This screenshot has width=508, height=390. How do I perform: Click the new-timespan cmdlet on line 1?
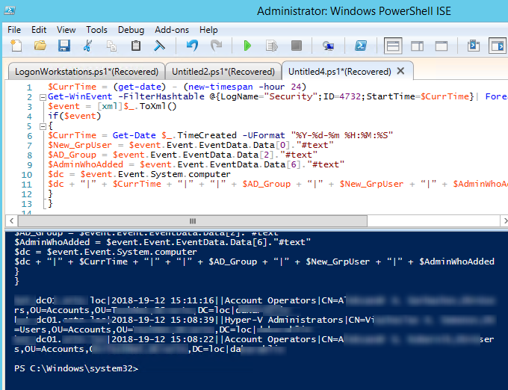(x=220, y=87)
